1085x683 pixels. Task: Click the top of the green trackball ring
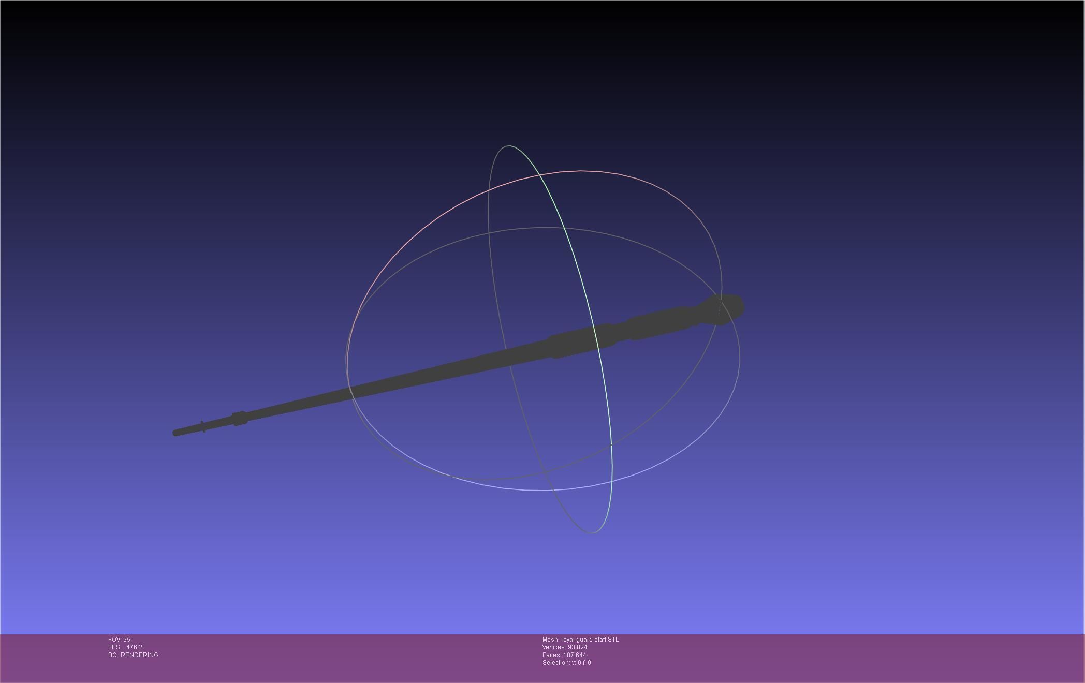[x=509, y=146]
